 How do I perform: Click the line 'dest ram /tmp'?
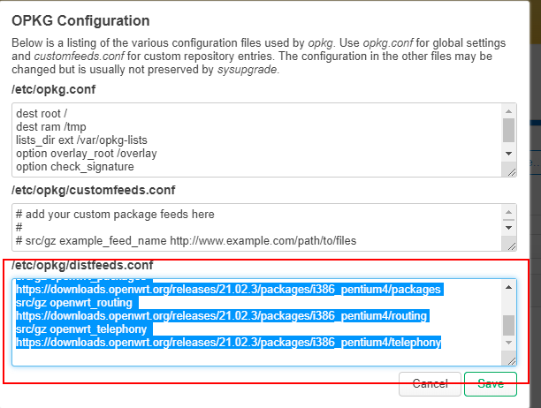pos(51,127)
